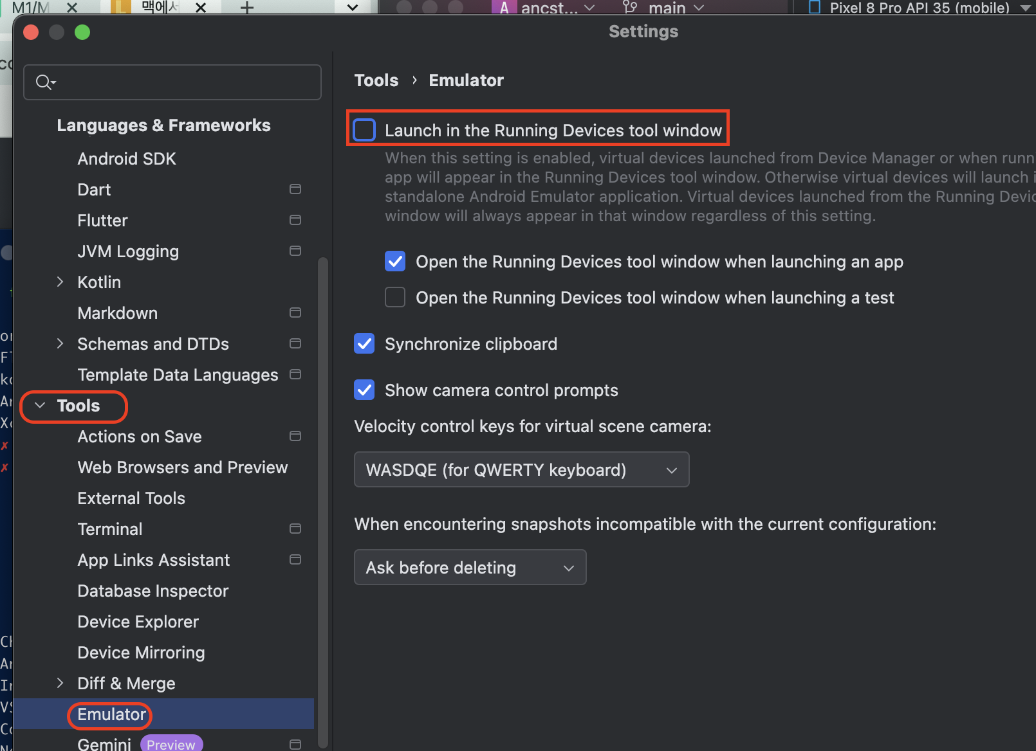Screen dimensions: 1036x751
Task: Click the settings tree vertical scrollbar
Action: [x=323, y=502]
